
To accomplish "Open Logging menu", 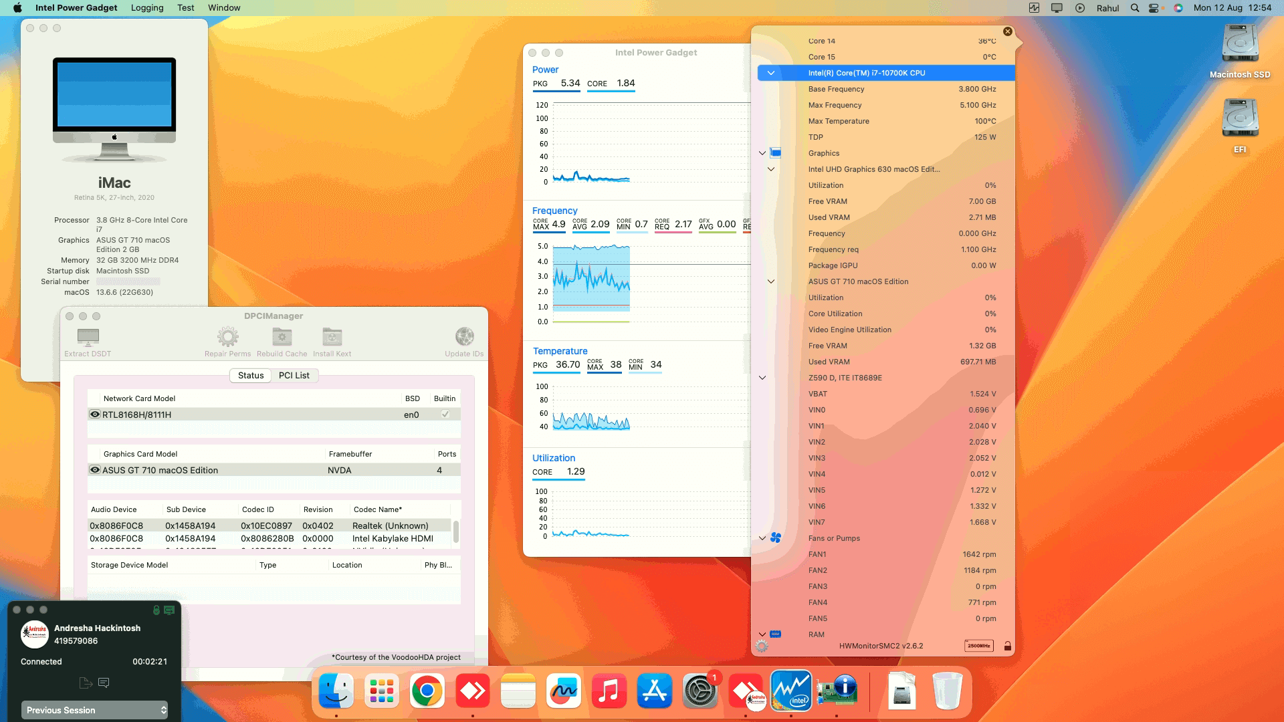I will (147, 8).
